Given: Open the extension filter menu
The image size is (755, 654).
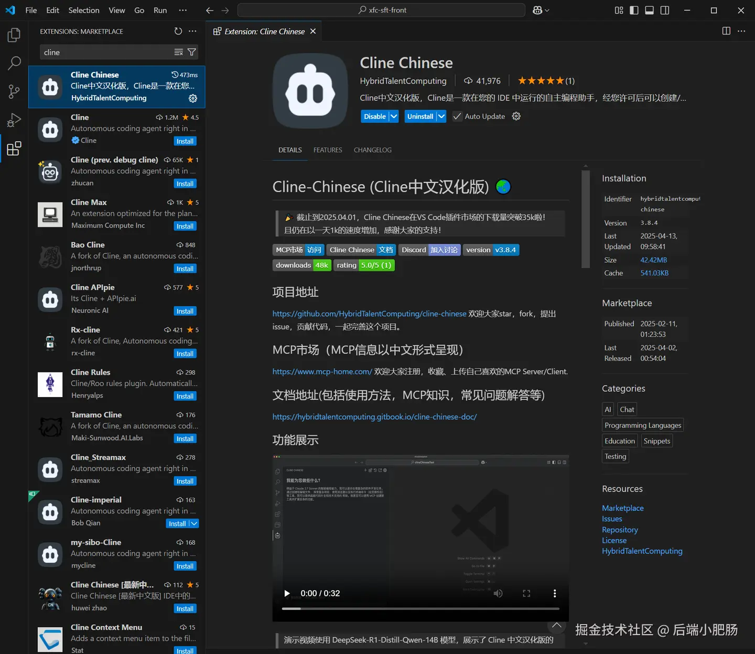Looking at the screenshot, I should [192, 52].
